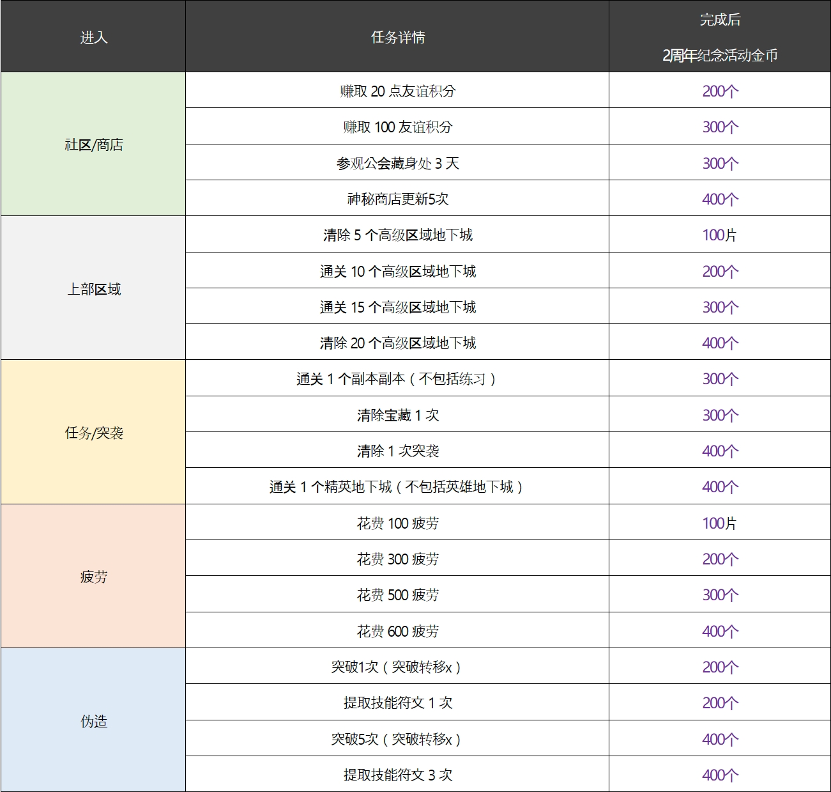Screen dimensions: 831x792
Task: Click '突破1次（突破转移x）' task
Action: (397, 667)
